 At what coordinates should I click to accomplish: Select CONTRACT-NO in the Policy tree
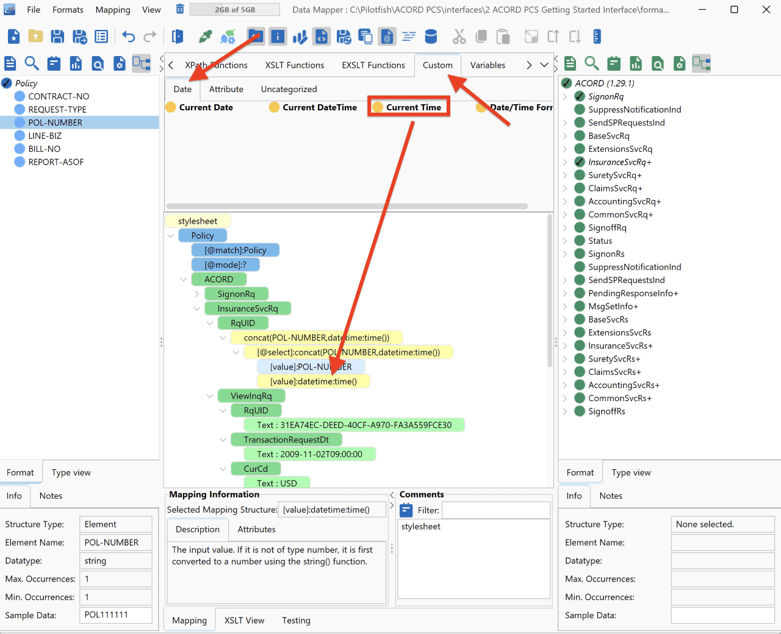(x=59, y=96)
